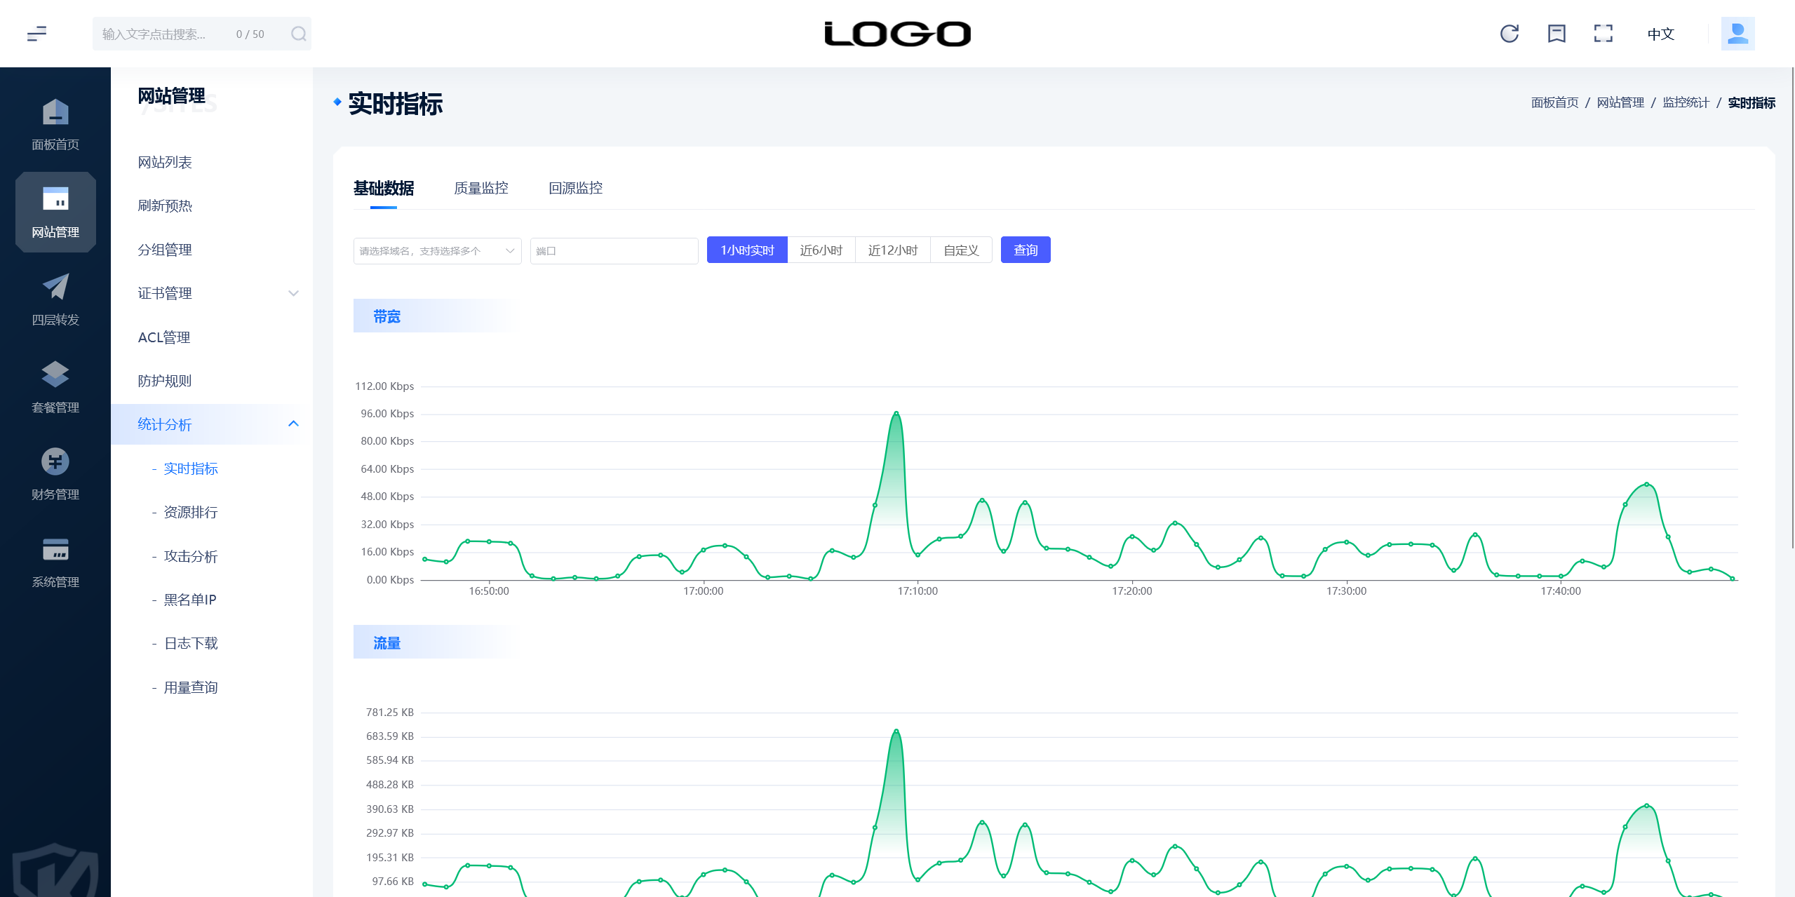Select 攻击分析 submenu item
Viewport: 1795px width, 897px height.
pos(191,556)
